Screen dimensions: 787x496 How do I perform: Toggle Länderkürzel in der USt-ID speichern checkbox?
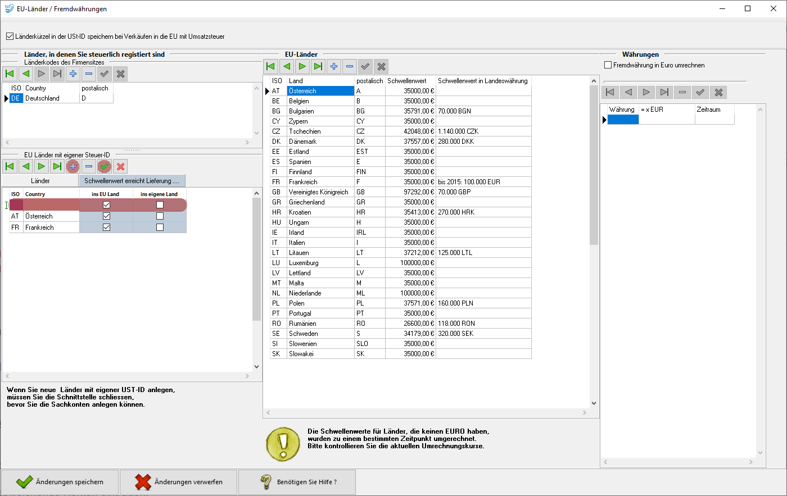tap(10, 37)
